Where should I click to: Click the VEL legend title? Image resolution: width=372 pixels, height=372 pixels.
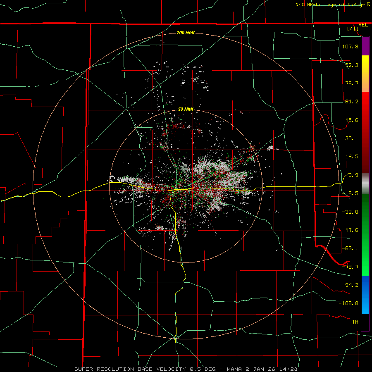click(x=363, y=25)
